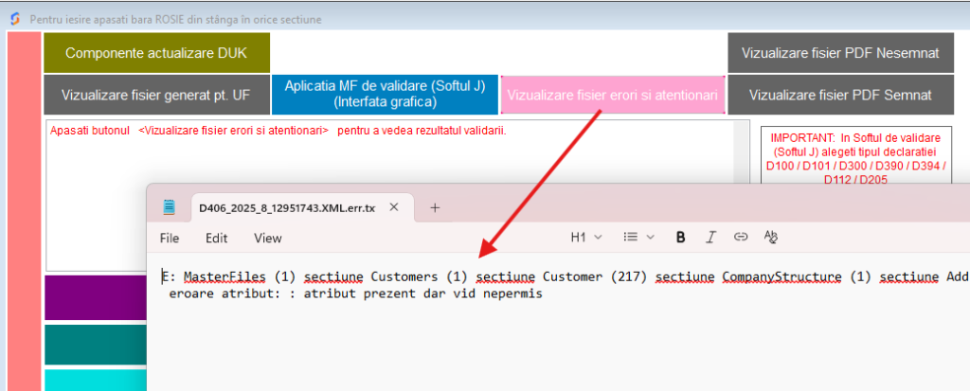Expand the list style dropdown
Screen dimensions: 970x391
tap(636, 238)
